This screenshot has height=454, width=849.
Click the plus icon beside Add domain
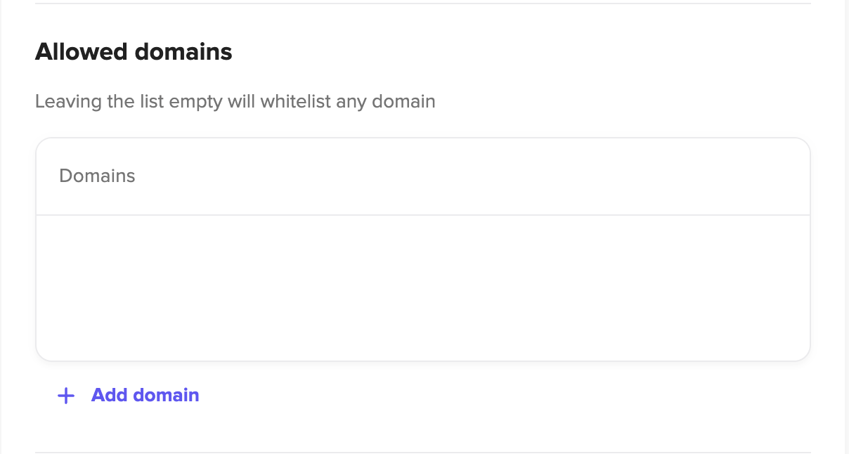pyautogui.click(x=66, y=396)
